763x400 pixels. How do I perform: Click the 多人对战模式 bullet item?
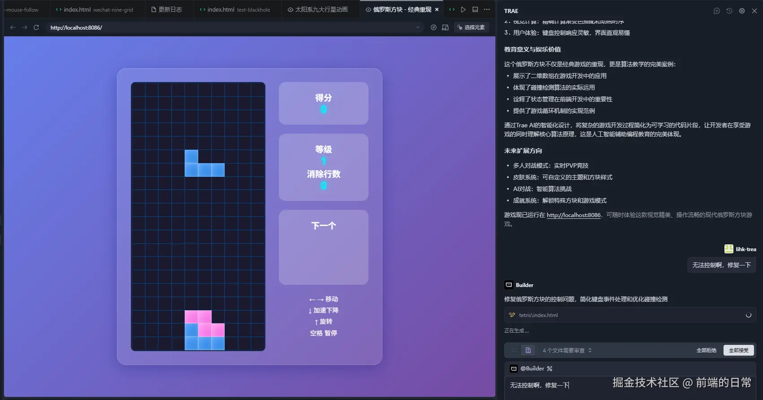coord(551,165)
